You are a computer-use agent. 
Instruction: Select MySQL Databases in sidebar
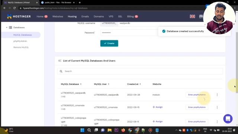22,35
